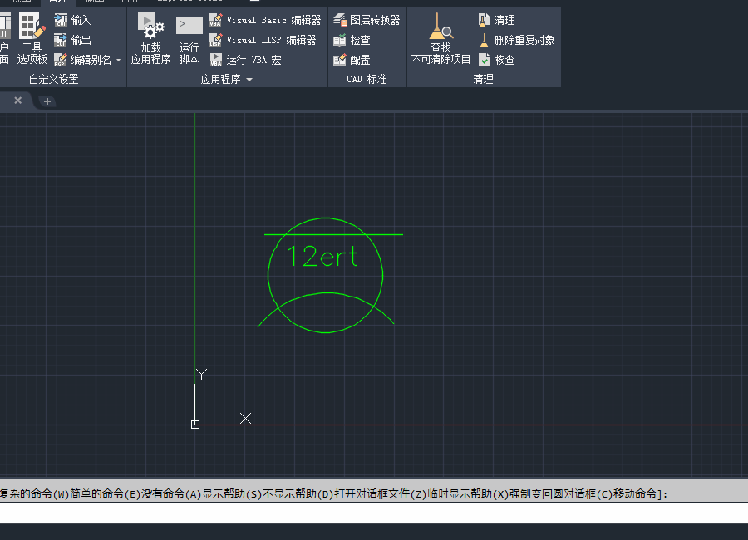This screenshot has height=540, width=748.
Task: Open the 工具选项板 tool palettes button
Action: point(32,39)
